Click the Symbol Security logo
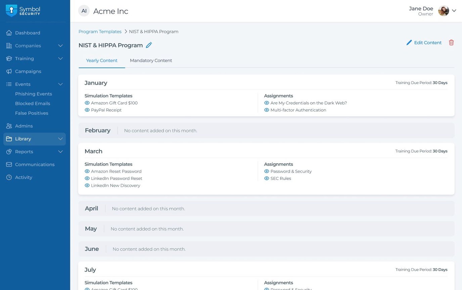 [23, 10]
